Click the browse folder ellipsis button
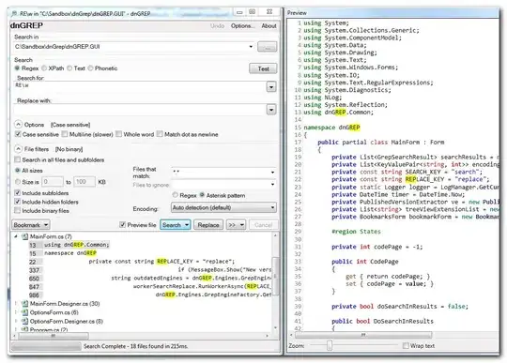Screen dimensions: 507x363 pyautogui.click(x=267, y=47)
